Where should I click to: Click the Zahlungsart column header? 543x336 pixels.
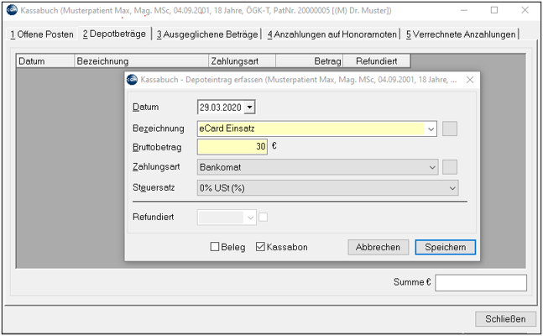tap(242, 61)
